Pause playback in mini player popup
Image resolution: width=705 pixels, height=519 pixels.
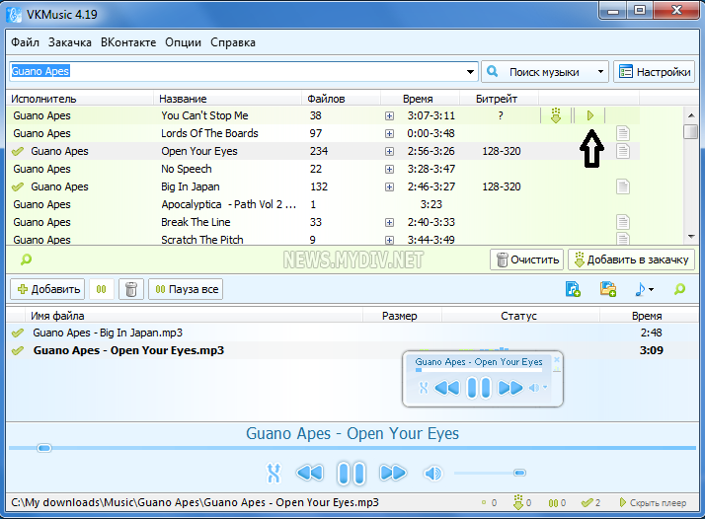[479, 388]
